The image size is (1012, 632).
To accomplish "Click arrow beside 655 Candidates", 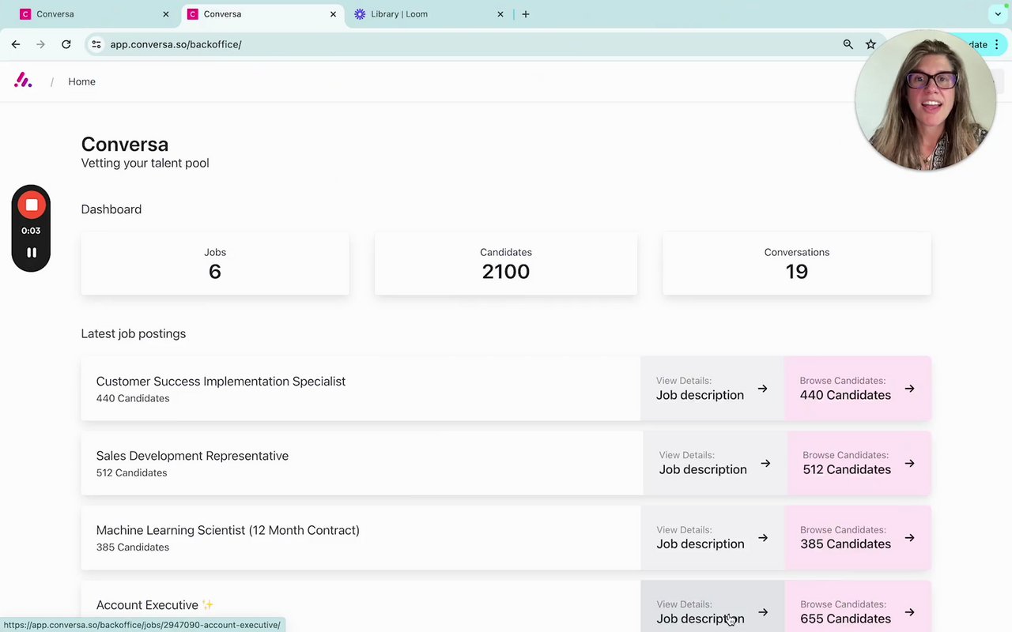I will (910, 612).
